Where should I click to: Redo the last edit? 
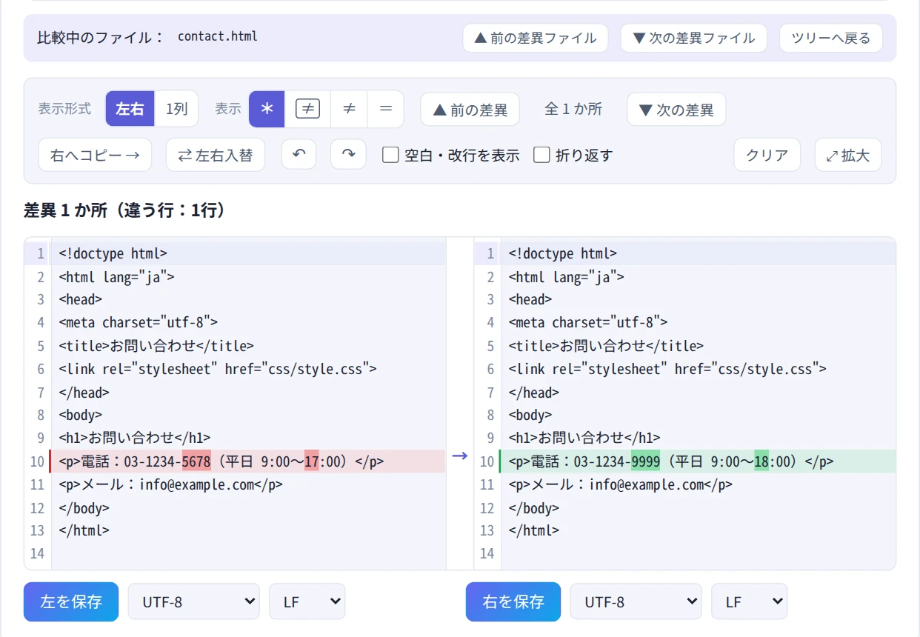348,154
